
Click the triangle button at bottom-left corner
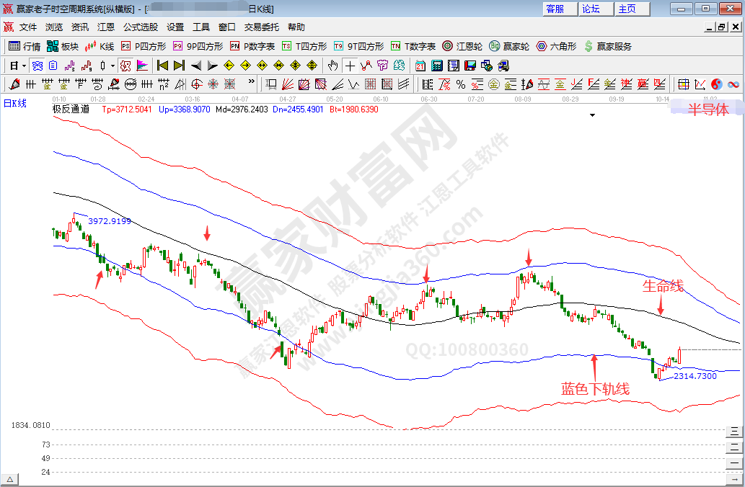tap(10, 479)
